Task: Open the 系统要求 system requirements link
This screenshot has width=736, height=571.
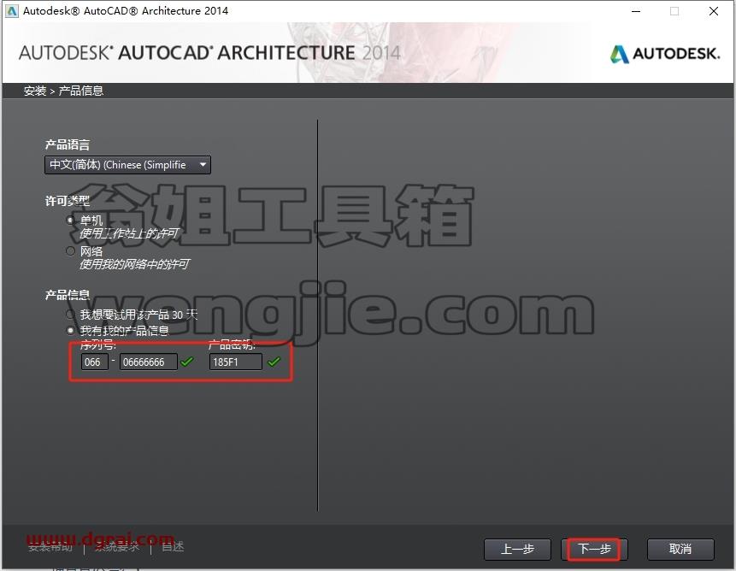Action: 117,546
